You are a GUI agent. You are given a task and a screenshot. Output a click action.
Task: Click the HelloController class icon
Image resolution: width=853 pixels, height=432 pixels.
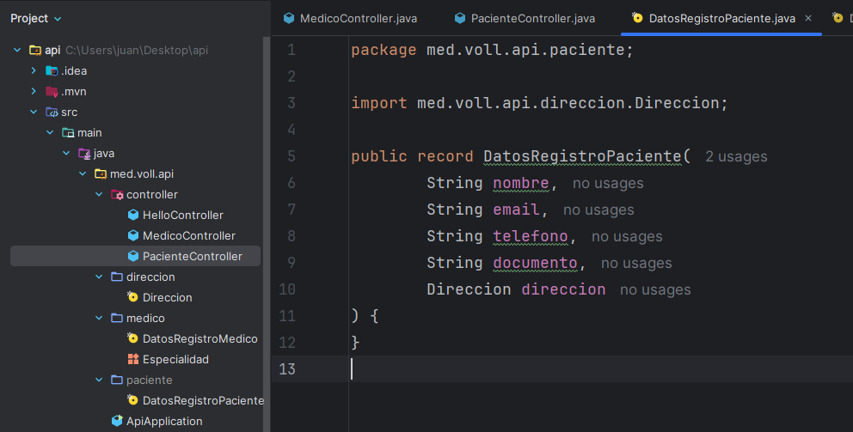pyautogui.click(x=133, y=215)
